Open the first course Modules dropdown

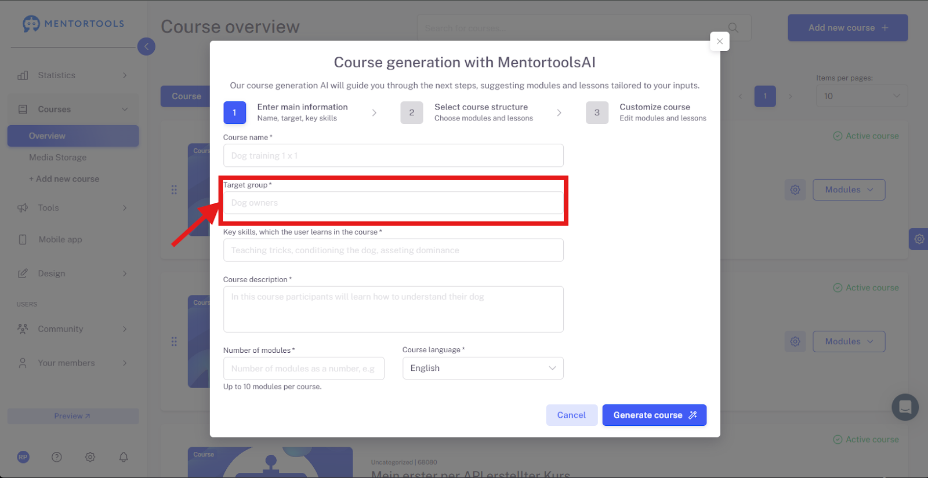click(849, 189)
